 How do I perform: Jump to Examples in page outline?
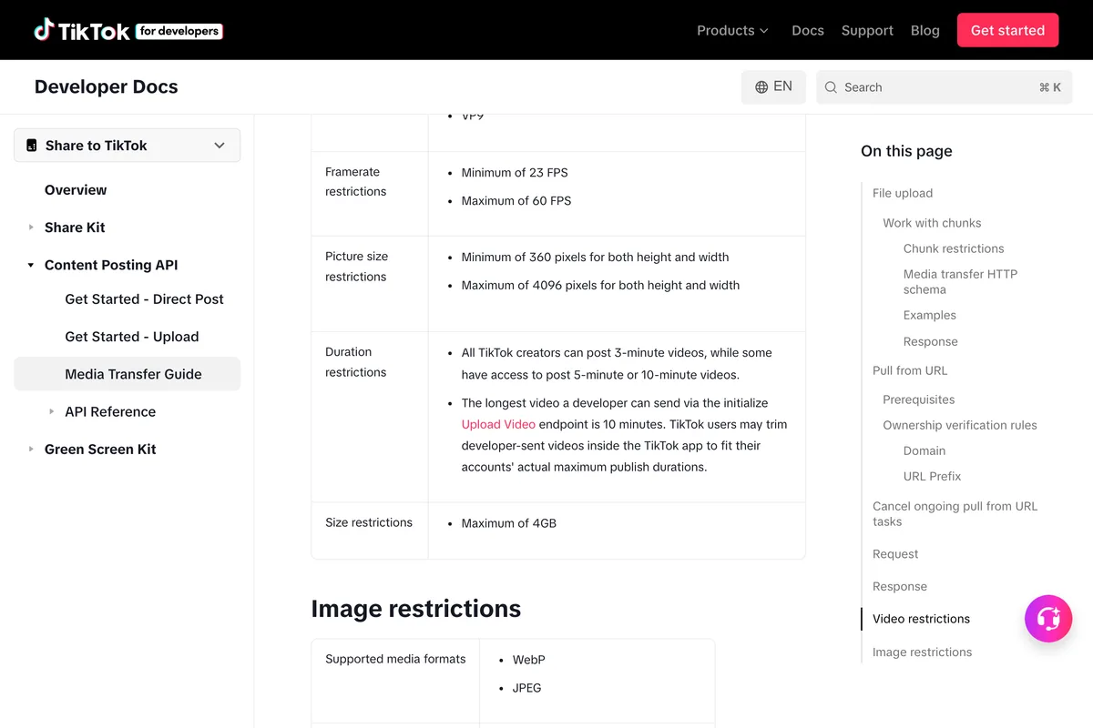(x=930, y=316)
